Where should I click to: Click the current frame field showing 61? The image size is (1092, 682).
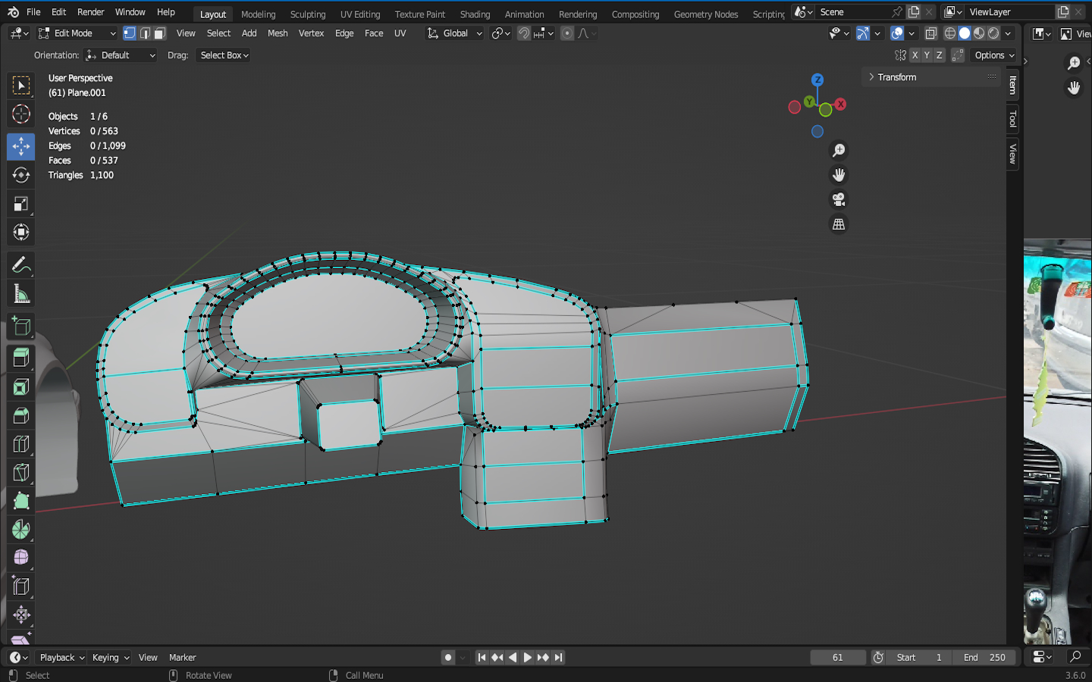pos(837,658)
